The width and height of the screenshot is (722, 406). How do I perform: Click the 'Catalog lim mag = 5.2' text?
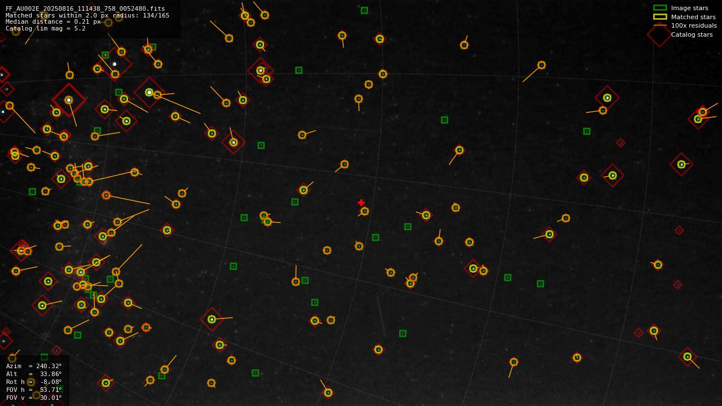[46, 28]
